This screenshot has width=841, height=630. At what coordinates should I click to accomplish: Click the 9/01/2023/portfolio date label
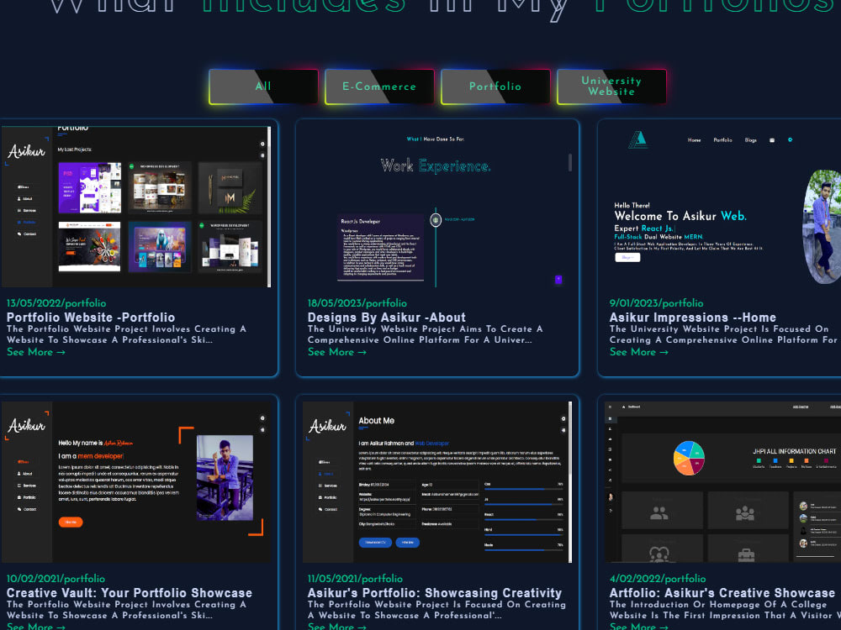[x=657, y=303]
